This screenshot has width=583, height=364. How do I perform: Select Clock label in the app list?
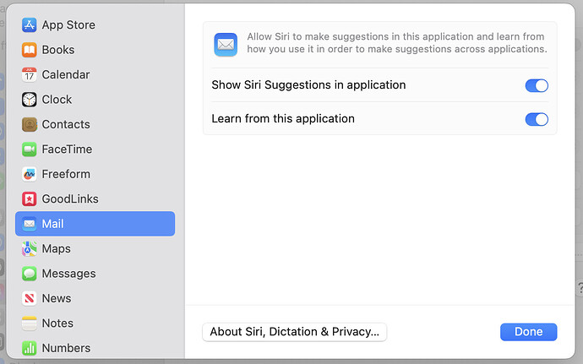tap(57, 100)
